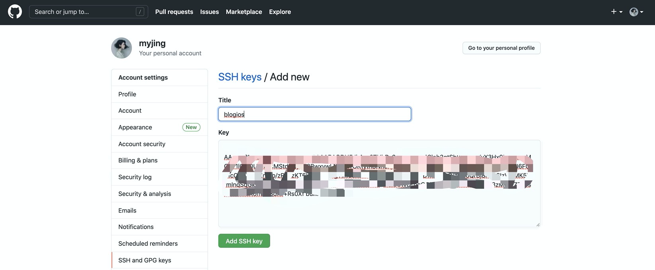Image resolution: width=655 pixels, height=270 pixels.
Task: Open Emails settings in sidebar
Action: pyautogui.click(x=159, y=210)
